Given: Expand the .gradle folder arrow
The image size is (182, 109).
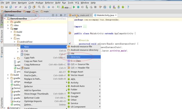Looking at the screenshot, I should coord(8,22).
